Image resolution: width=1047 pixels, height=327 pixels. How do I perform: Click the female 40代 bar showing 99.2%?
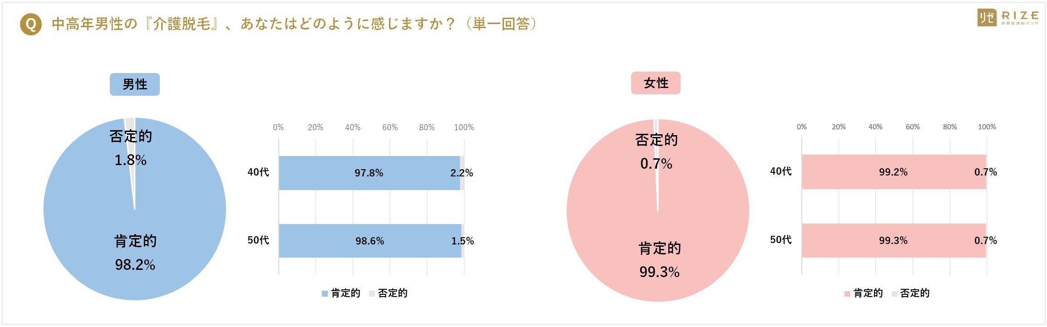coord(894,172)
